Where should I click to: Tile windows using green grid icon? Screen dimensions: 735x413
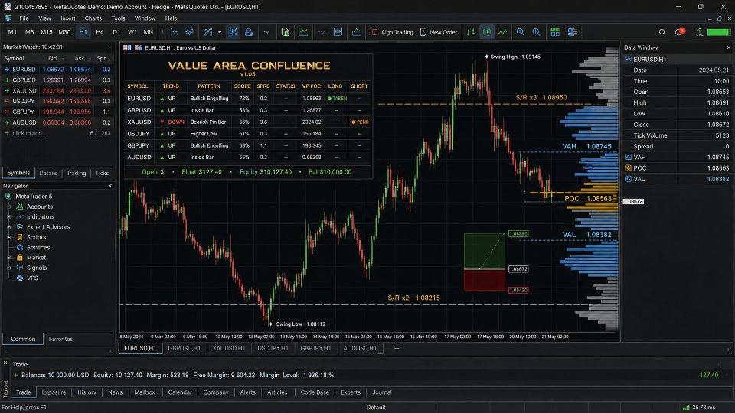[x=555, y=32]
